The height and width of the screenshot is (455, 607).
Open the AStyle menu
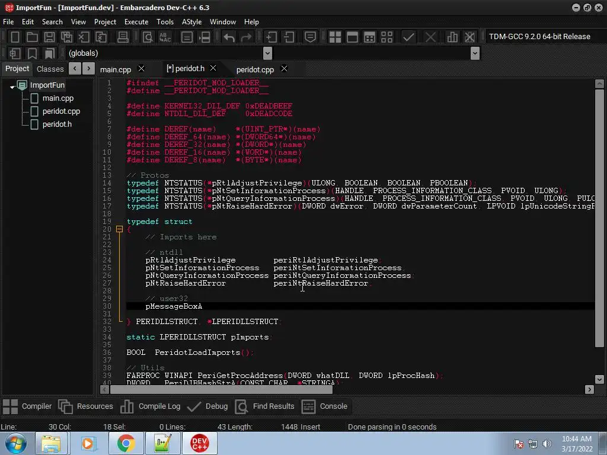point(191,22)
